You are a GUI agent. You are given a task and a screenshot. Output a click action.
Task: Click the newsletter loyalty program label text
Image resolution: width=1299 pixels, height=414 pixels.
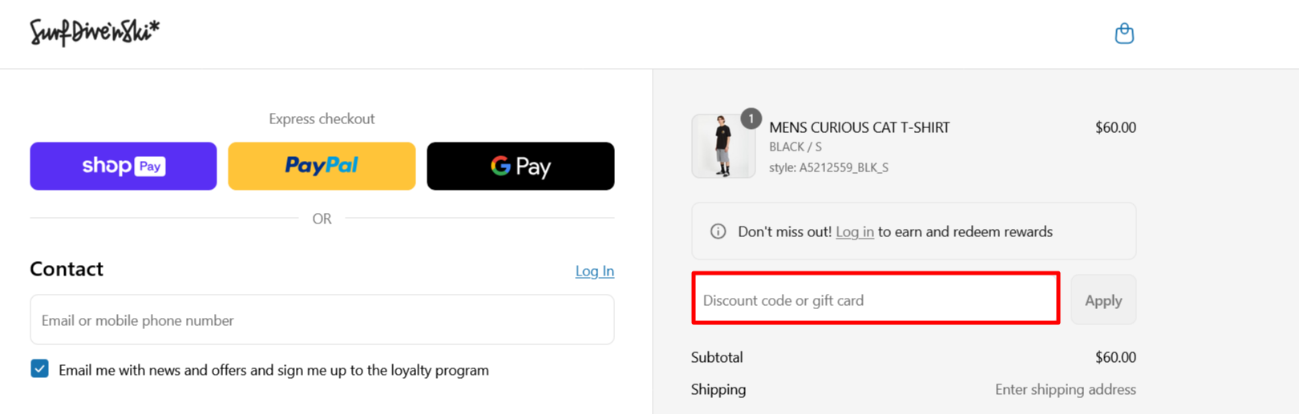click(x=273, y=370)
